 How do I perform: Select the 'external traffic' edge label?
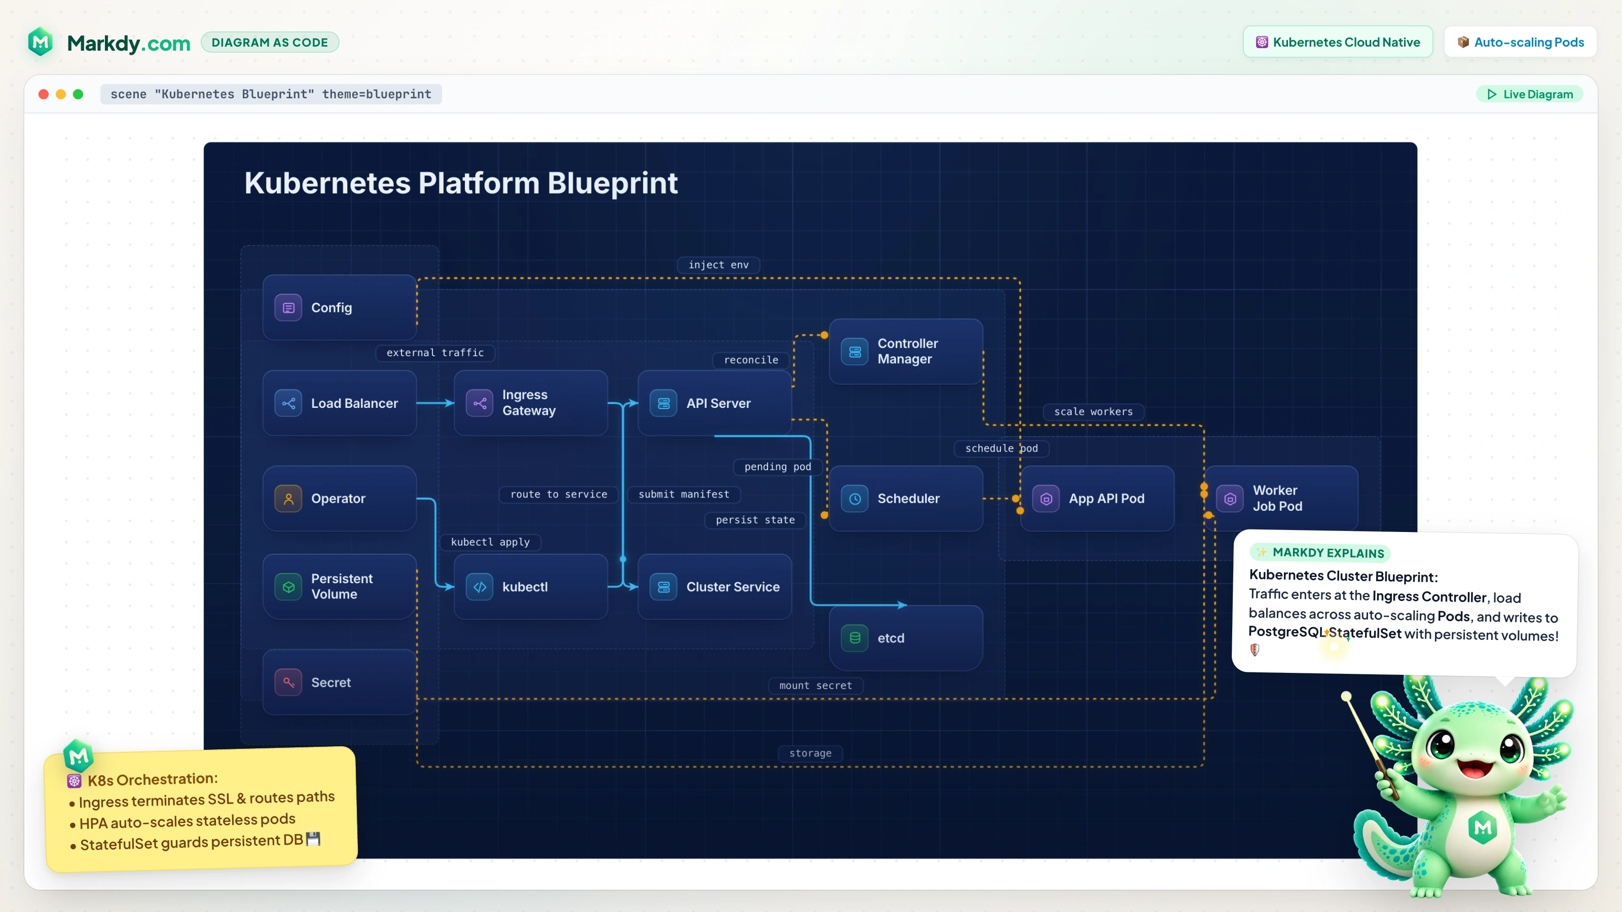(435, 353)
